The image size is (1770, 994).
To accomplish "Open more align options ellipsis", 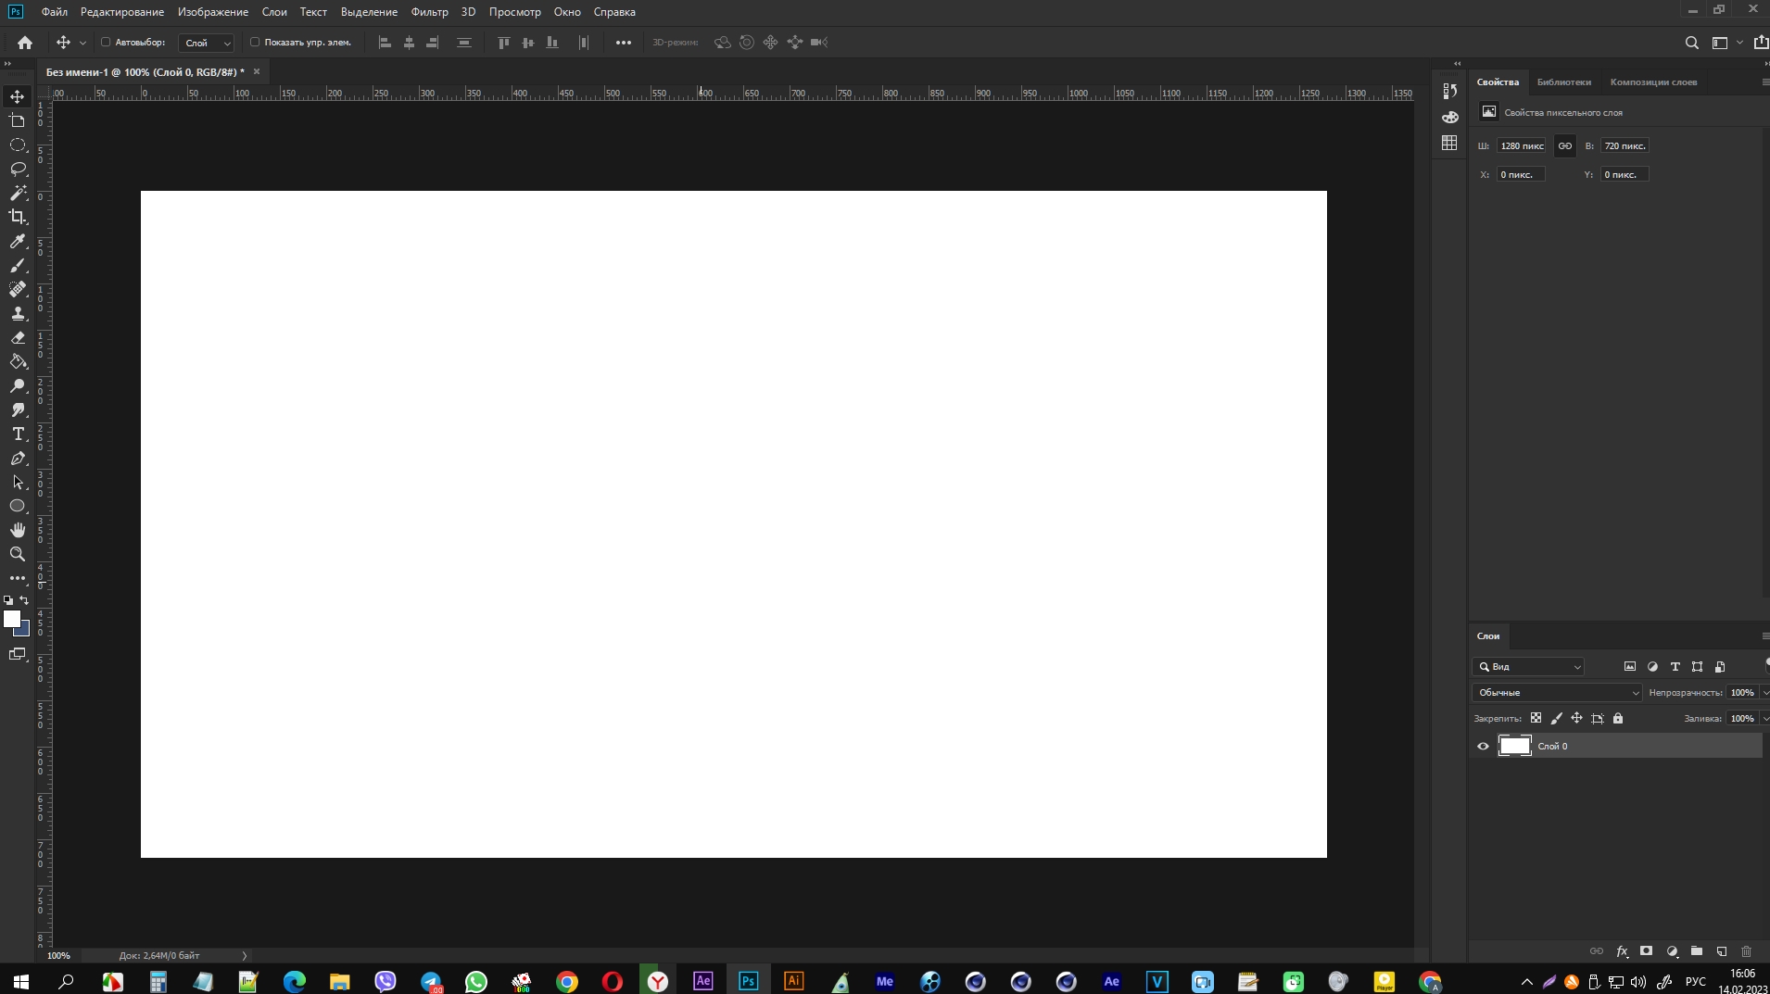I will click(624, 43).
